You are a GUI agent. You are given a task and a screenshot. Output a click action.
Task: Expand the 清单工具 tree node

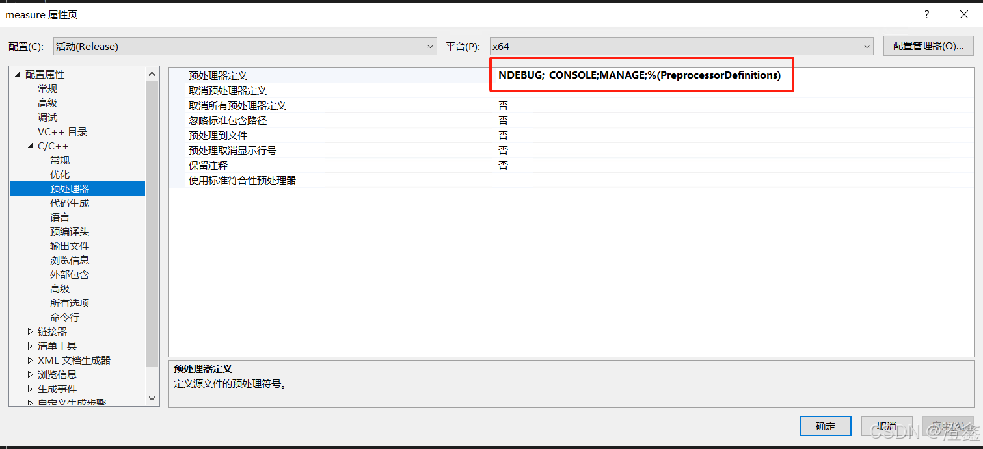30,346
